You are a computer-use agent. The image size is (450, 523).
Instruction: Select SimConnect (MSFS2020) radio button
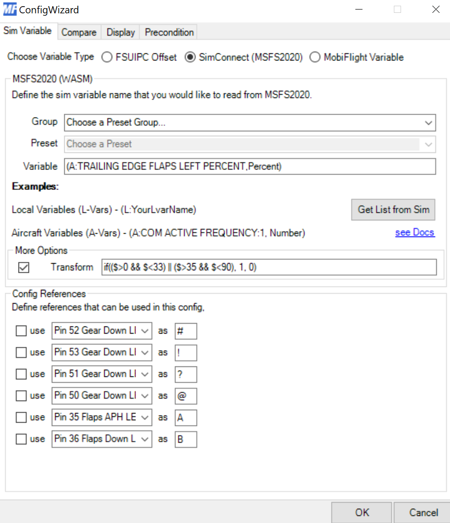coord(244,57)
